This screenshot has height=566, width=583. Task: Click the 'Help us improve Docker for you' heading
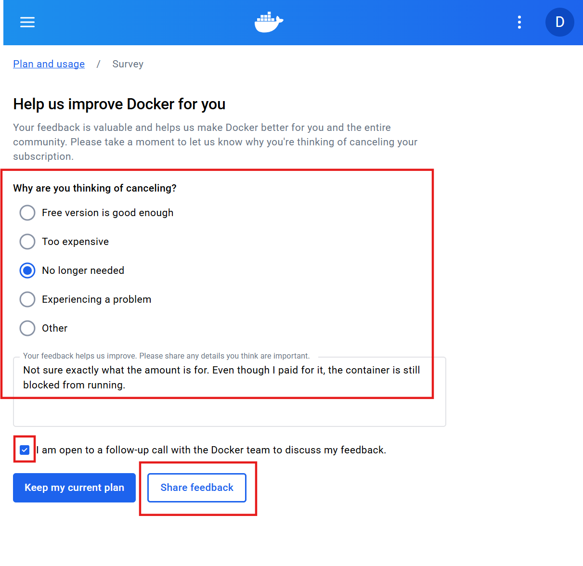click(x=119, y=104)
